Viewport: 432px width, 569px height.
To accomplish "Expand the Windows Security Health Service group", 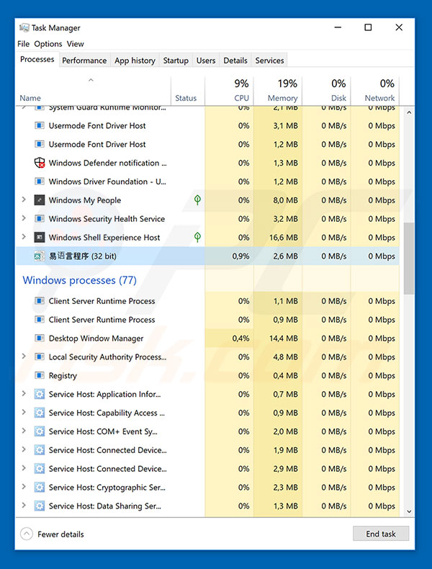I will [24, 218].
